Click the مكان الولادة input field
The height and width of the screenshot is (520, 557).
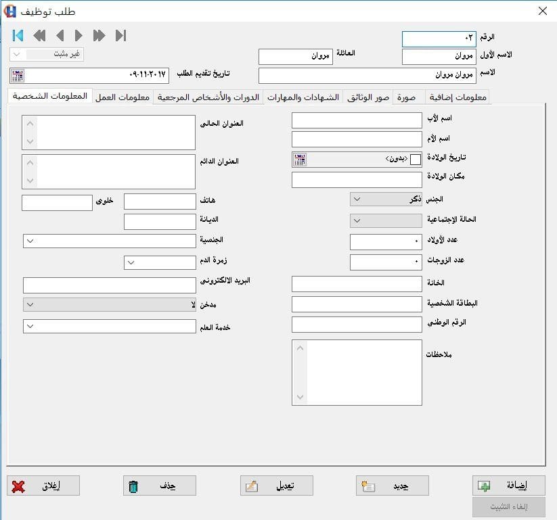coord(357,180)
